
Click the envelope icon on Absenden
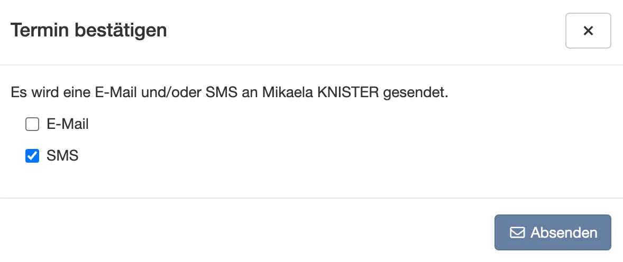[517, 232]
